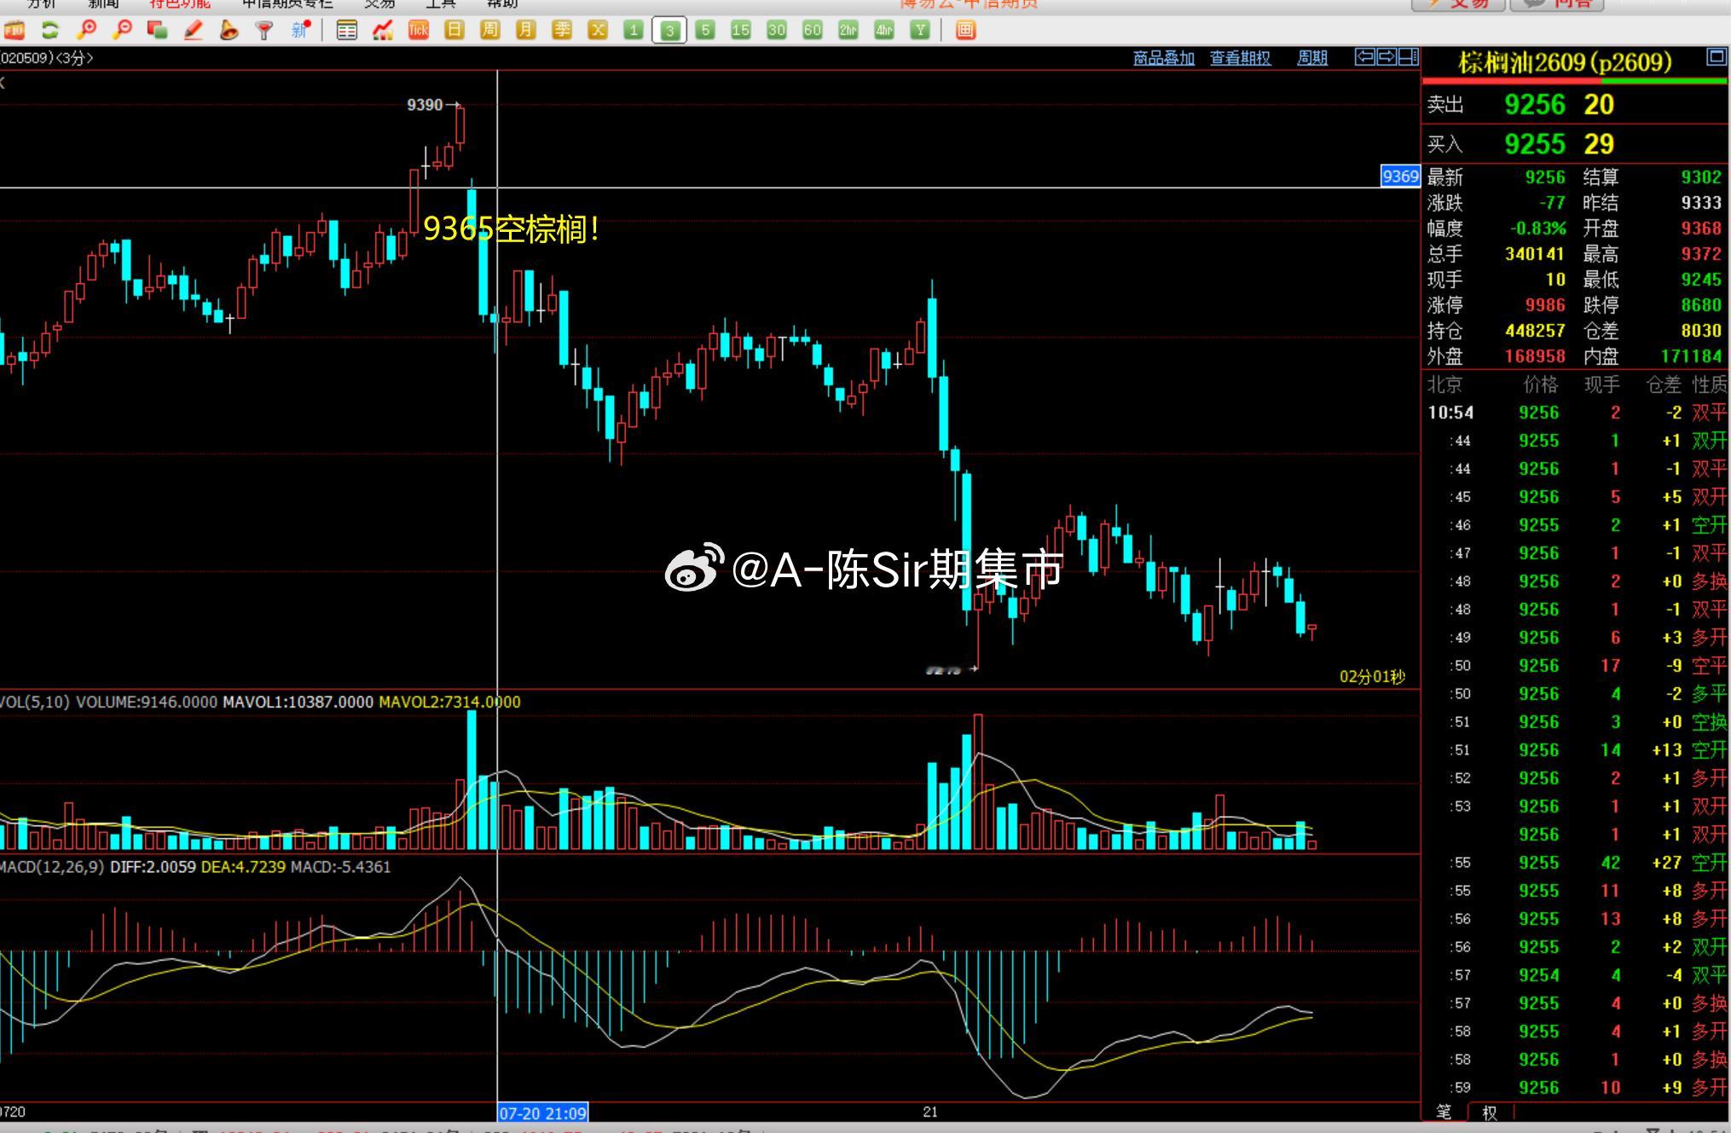Screen dimensions: 1731x1133
Task: Click the 问答 button at top right
Action: [1557, 4]
